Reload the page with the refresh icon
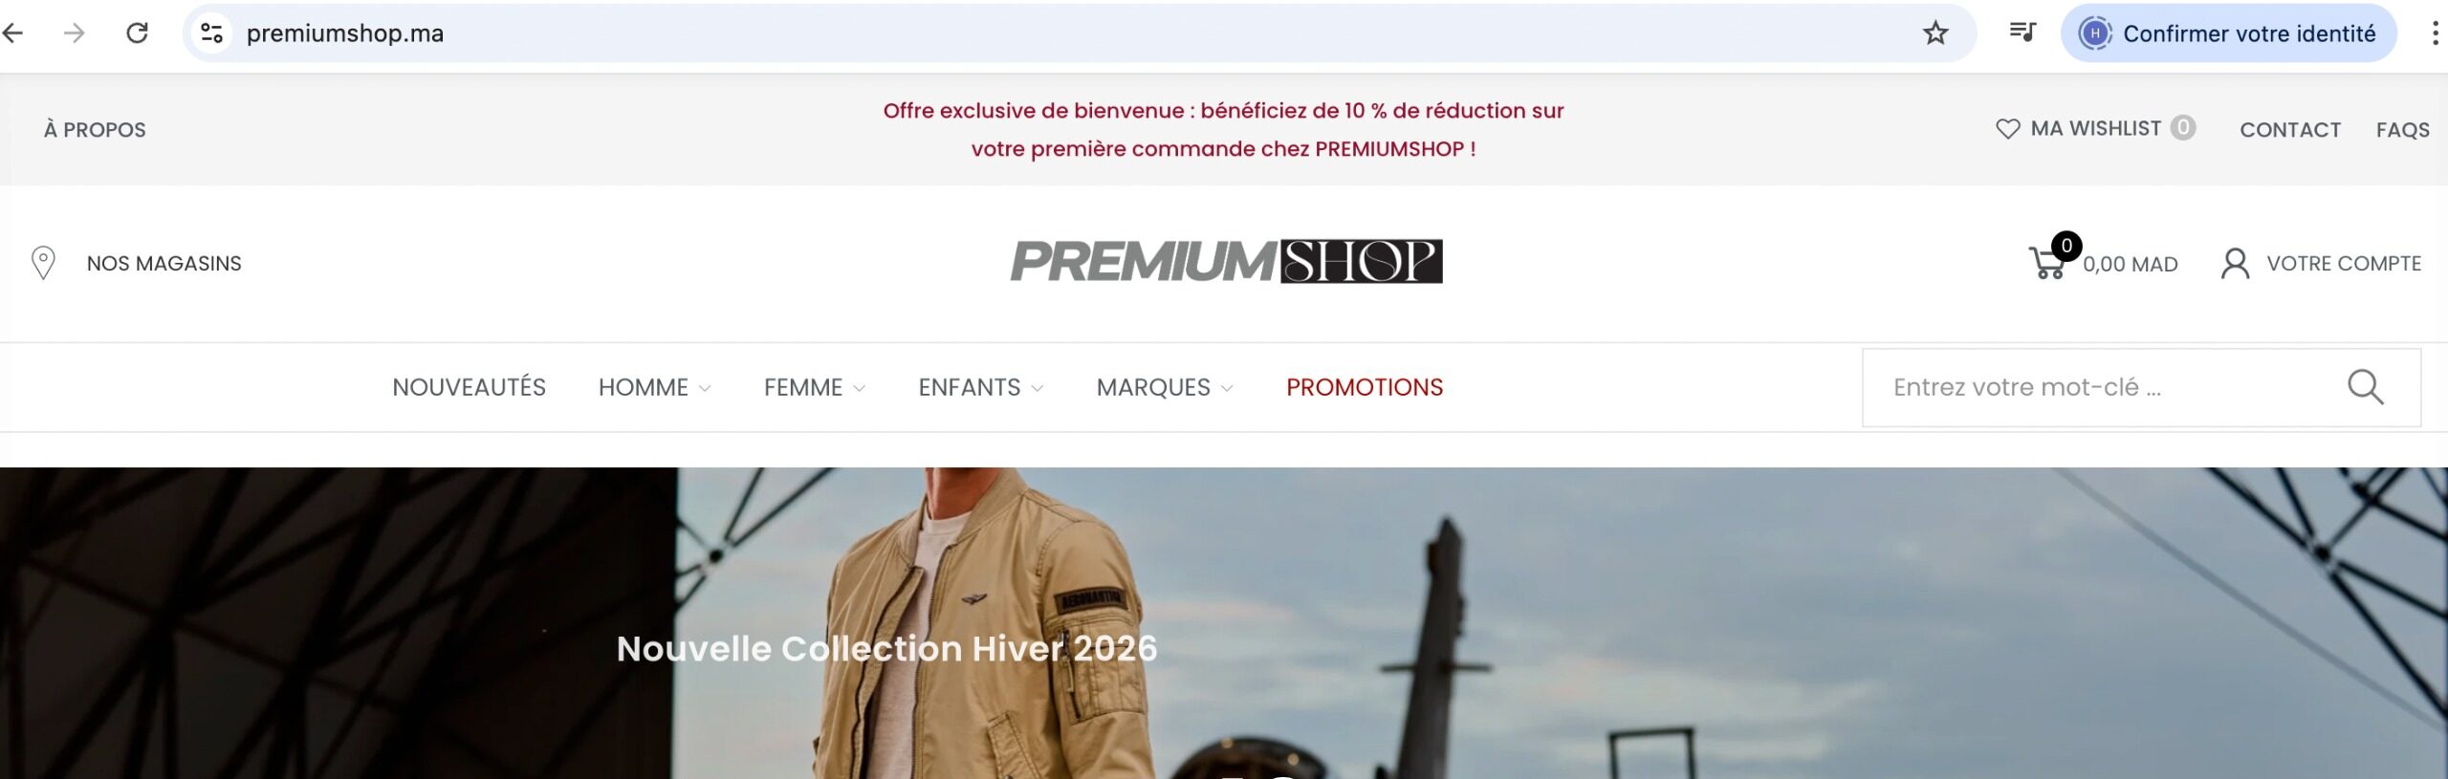The height and width of the screenshot is (779, 2448). (138, 33)
